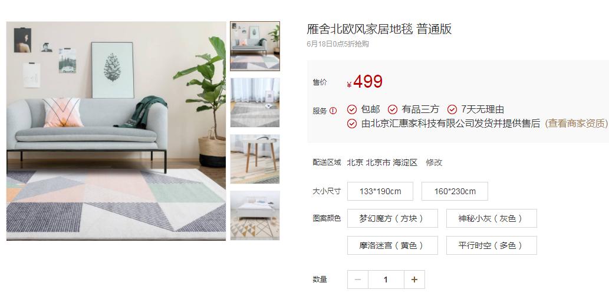Choose the 梦幻魔方（方块） pattern

click(392, 218)
